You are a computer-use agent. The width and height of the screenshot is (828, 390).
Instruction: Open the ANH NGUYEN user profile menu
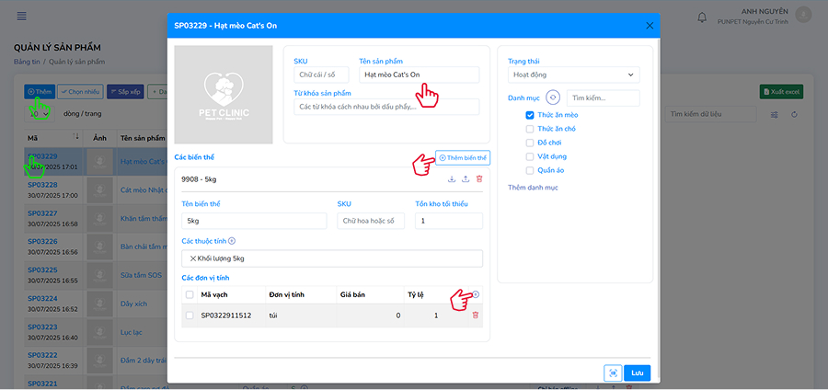click(803, 16)
